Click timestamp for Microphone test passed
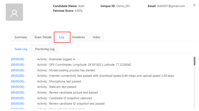Viewport: 199px width, 111px height. 18,81
